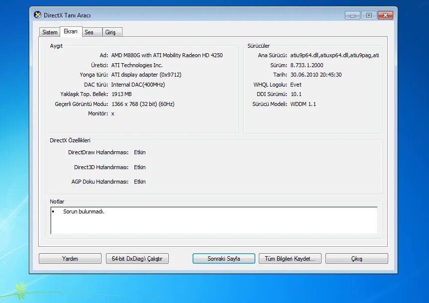Switch to the Sistem tab
Image resolution: width=429 pixels, height=303 pixels.
tap(50, 32)
